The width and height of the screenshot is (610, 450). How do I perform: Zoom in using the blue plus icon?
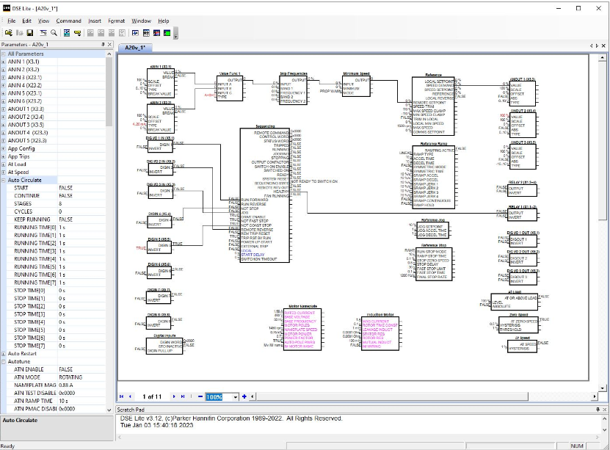[244, 396]
